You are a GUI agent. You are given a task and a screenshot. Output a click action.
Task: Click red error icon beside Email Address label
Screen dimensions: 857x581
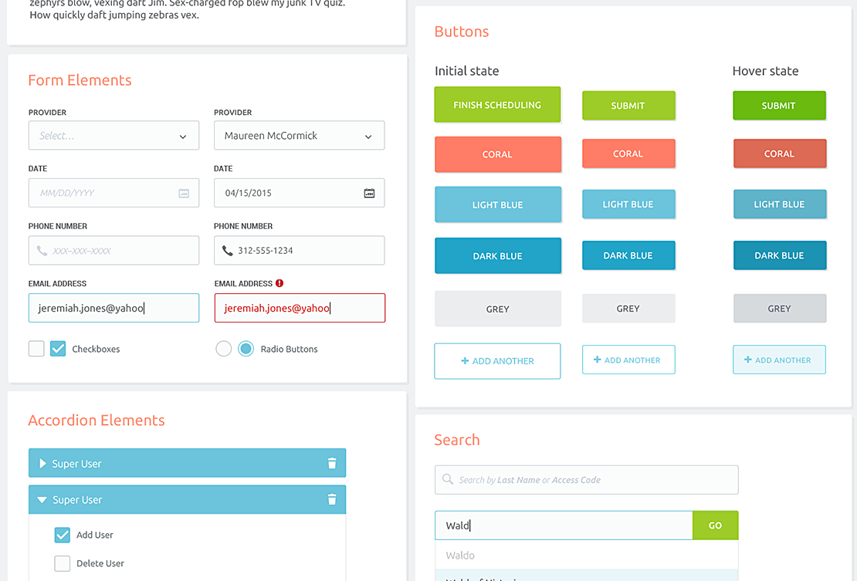279,283
